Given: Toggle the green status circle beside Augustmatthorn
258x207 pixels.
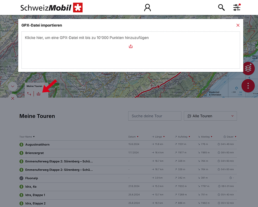Looking at the screenshot, I should point(21,144).
